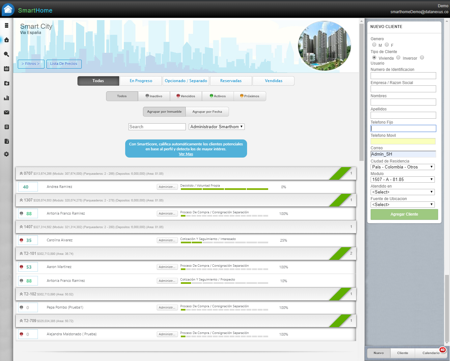Select the M gender radio button
The width and height of the screenshot is (450, 361).
pos(374,45)
